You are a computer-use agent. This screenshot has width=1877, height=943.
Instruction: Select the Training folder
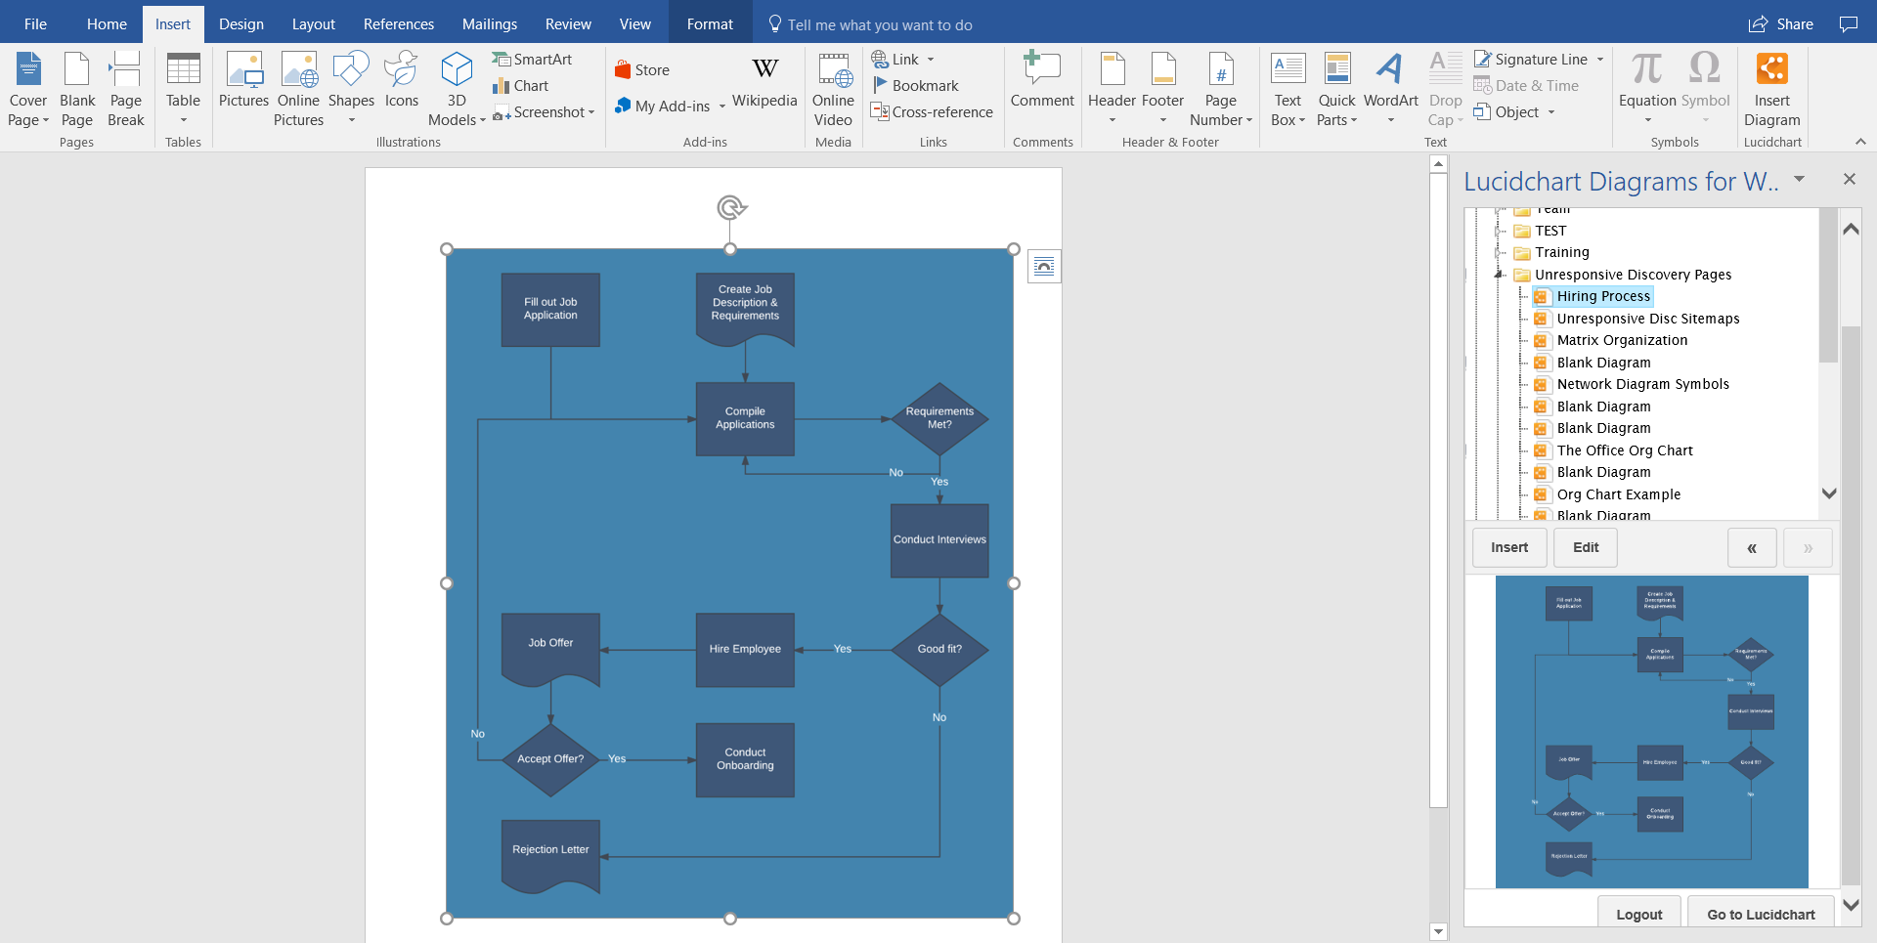(1561, 252)
